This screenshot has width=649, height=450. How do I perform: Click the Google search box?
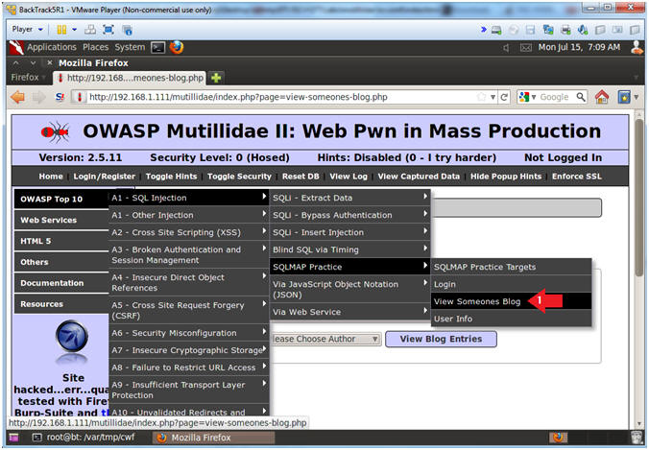pos(557,97)
